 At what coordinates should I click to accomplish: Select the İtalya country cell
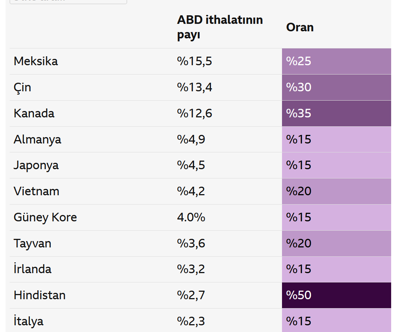click(x=28, y=321)
